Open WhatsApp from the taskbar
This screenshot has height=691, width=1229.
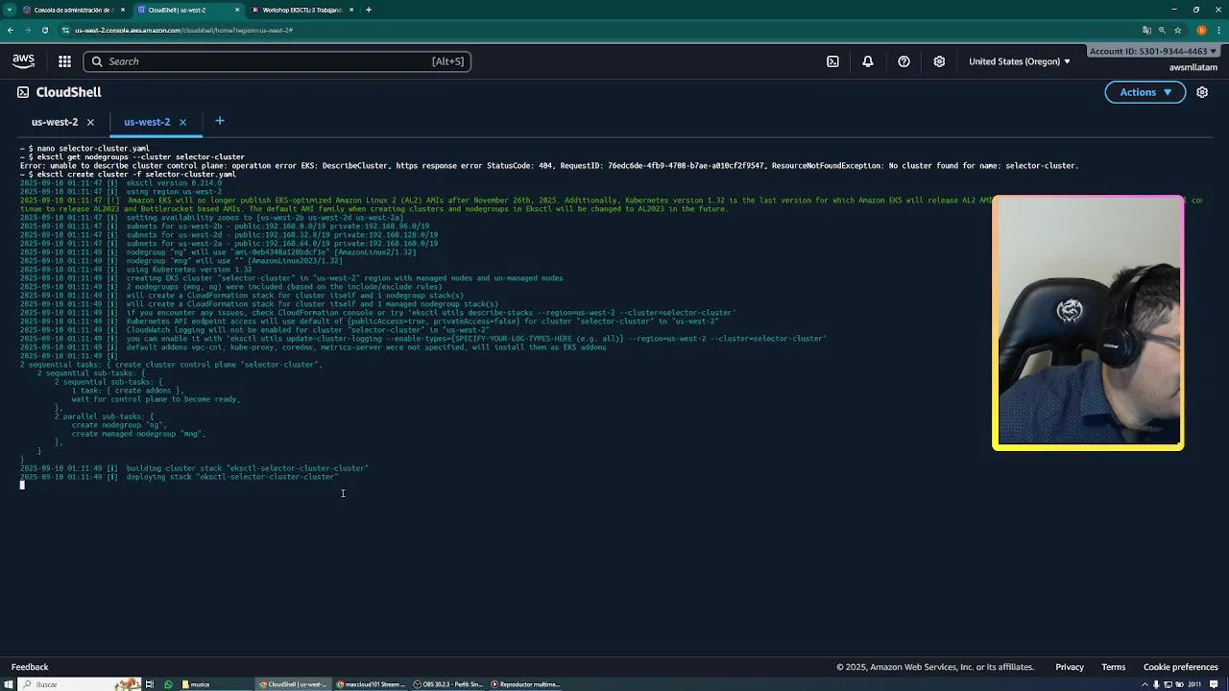[168, 684]
